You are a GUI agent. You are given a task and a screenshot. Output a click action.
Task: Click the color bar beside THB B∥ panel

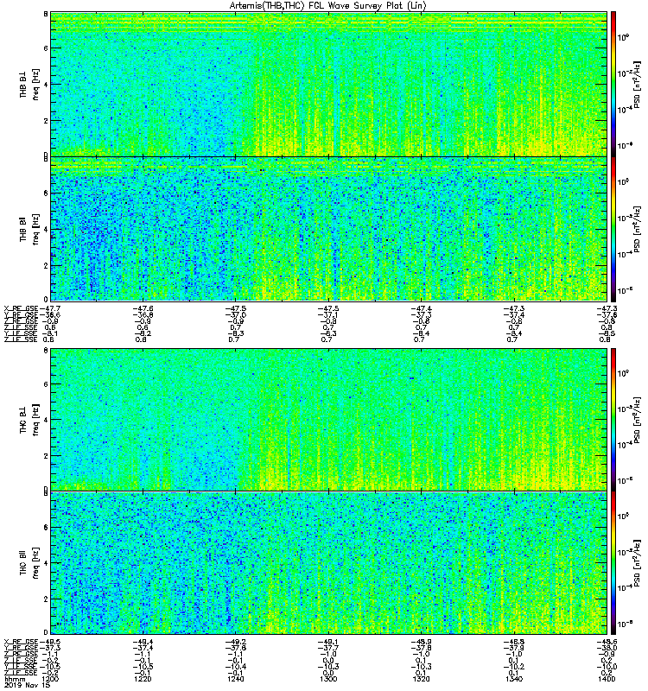613,229
